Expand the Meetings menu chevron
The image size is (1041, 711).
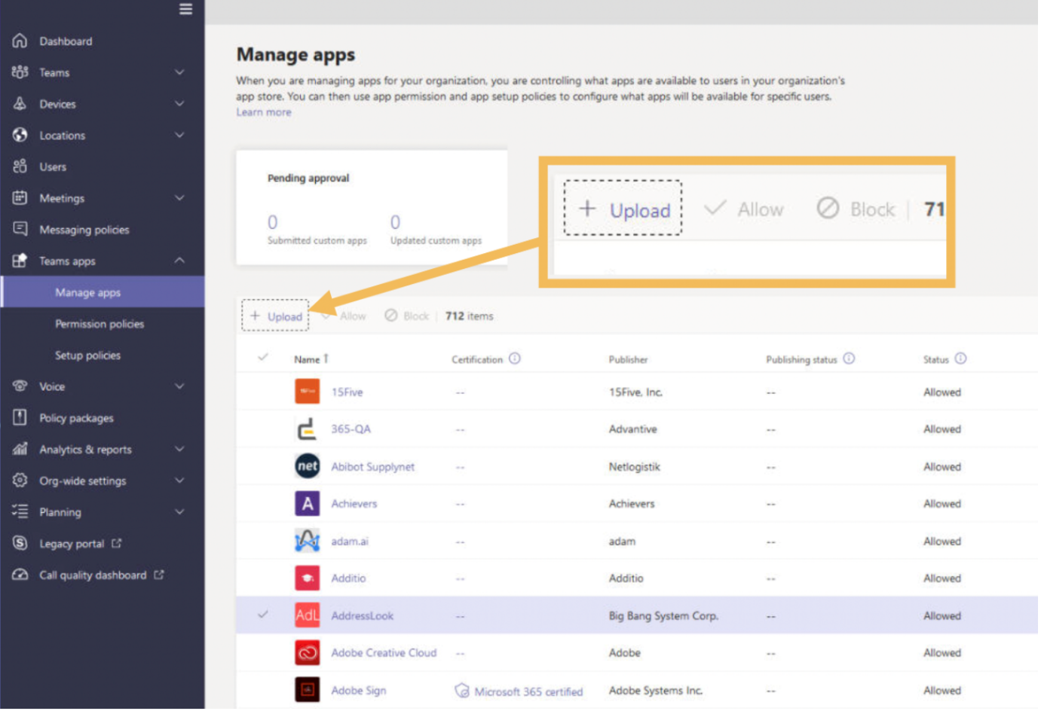pyautogui.click(x=179, y=197)
